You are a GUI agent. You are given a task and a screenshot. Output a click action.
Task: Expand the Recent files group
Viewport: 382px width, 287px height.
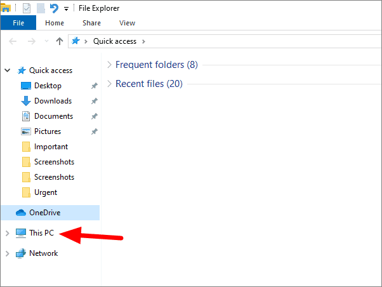(x=109, y=84)
